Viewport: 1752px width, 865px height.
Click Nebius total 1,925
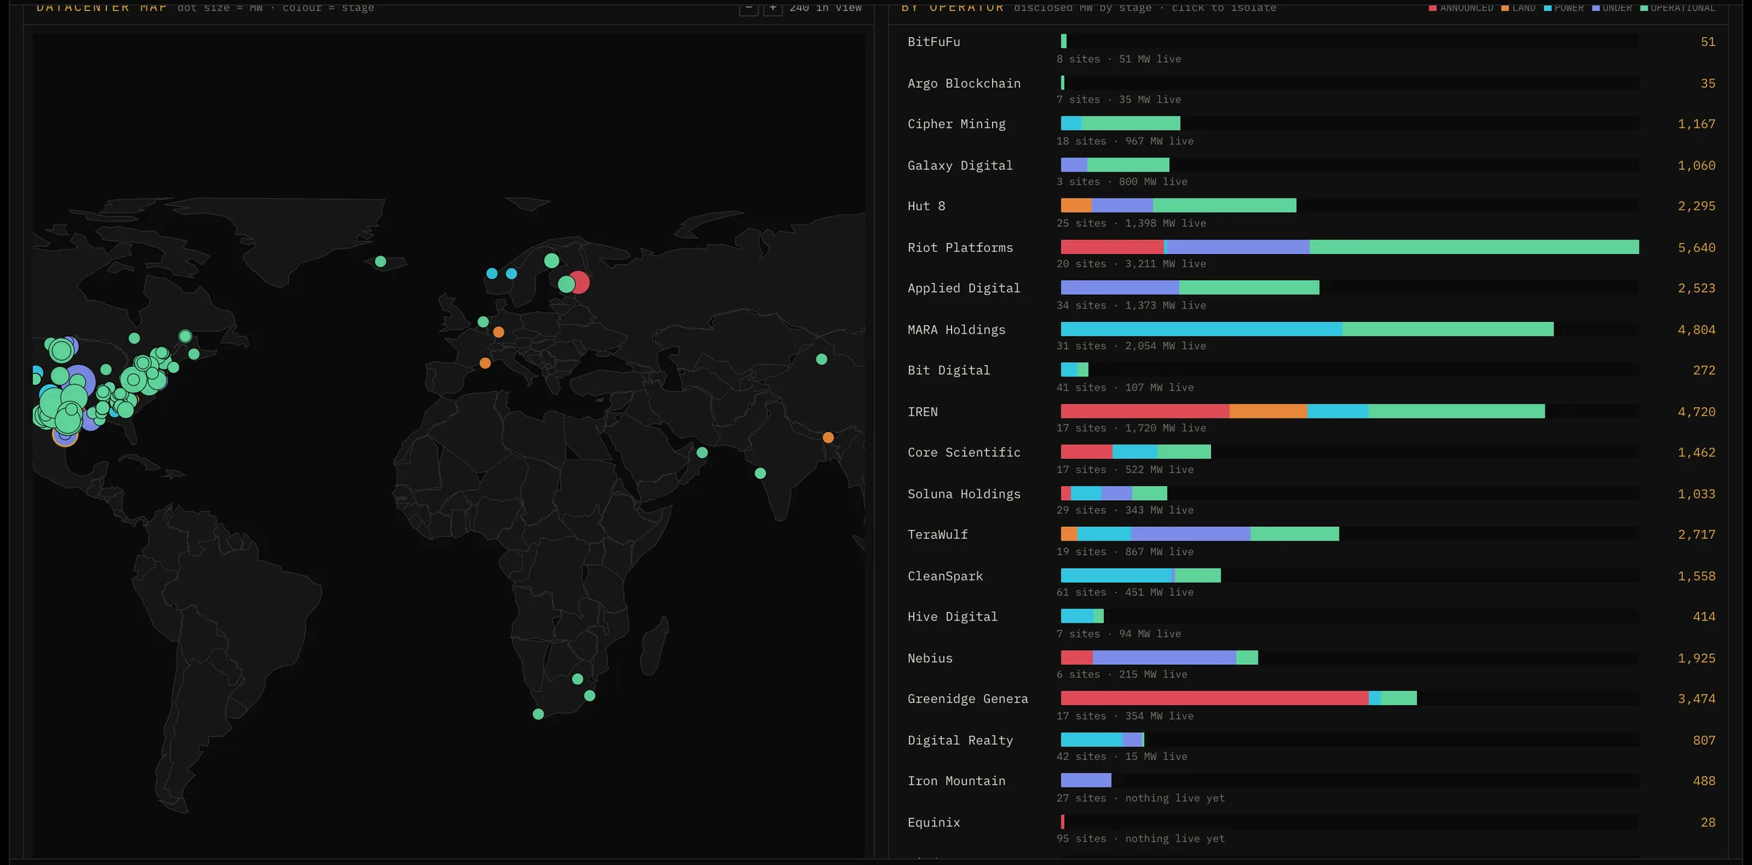click(1697, 658)
